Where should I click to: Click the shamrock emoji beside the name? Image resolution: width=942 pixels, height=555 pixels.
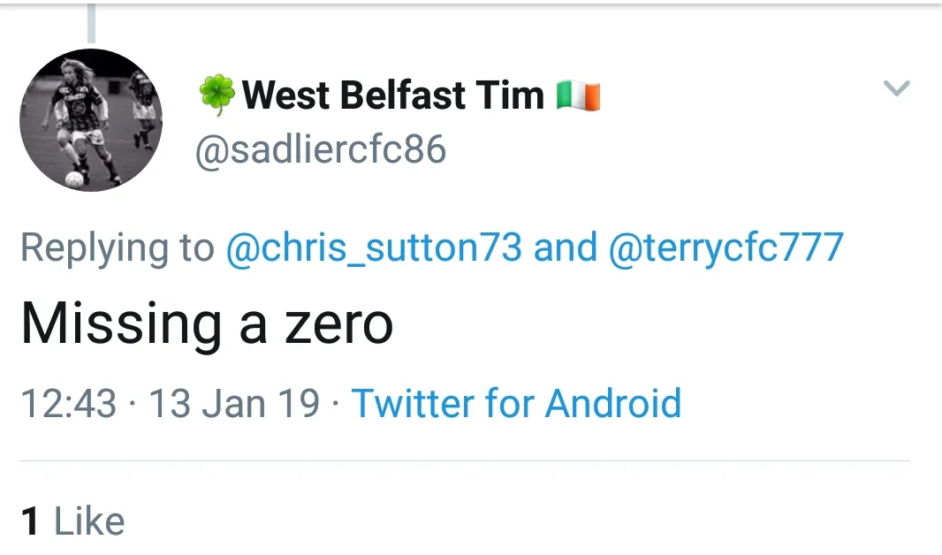pyautogui.click(x=216, y=95)
